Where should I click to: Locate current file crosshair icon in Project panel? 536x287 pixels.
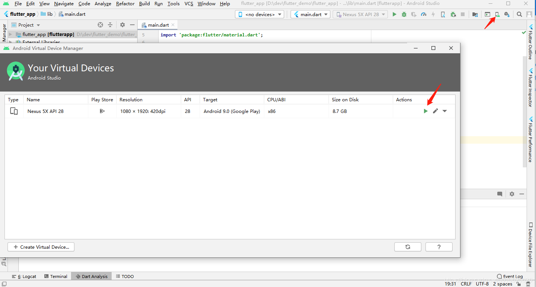[x=100, y=25]
